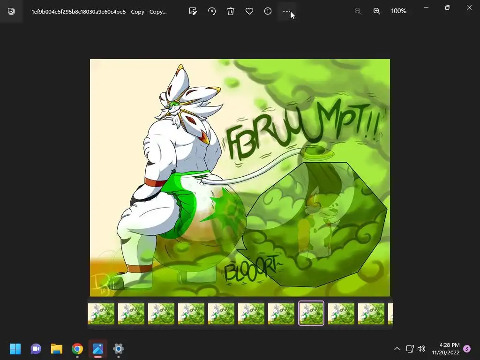This screenshot has width=480, height=360.
Task: Close the Photos window
Action: point(469,7)
